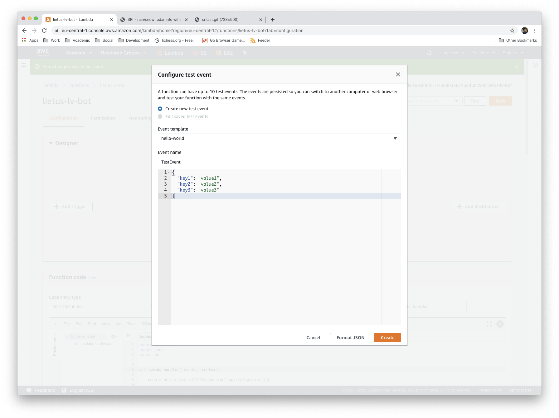Screen dimensions: 559x418
Task: Open the code editor settings gear
Action: coord(500,324)
